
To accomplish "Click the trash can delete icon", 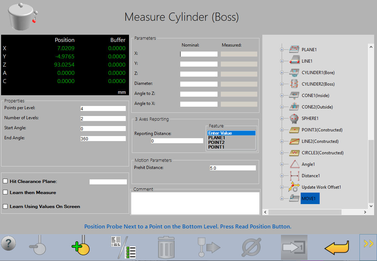I will [x=166, y=247].
